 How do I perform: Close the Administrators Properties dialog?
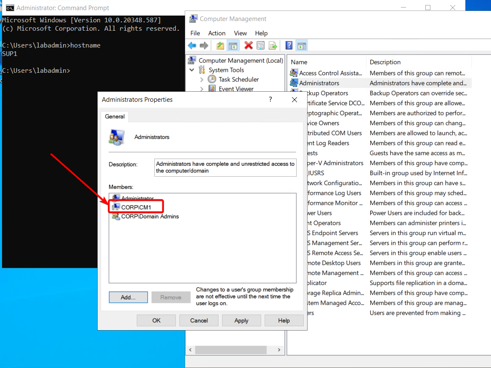[295, 100]
